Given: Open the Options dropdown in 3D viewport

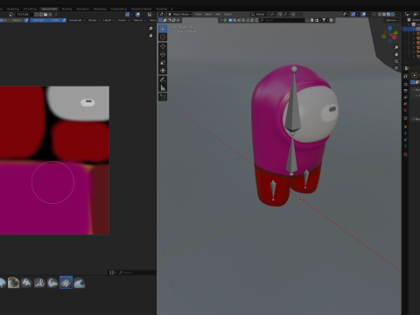Looking at the screenshot, I should [x=391, y=20].
